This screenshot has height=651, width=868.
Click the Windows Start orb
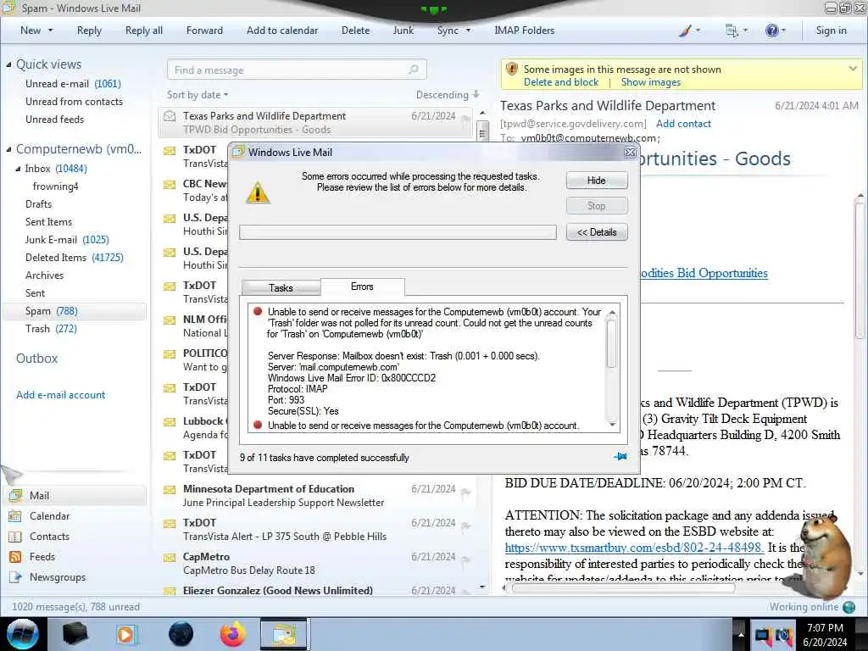coord(23,634)
